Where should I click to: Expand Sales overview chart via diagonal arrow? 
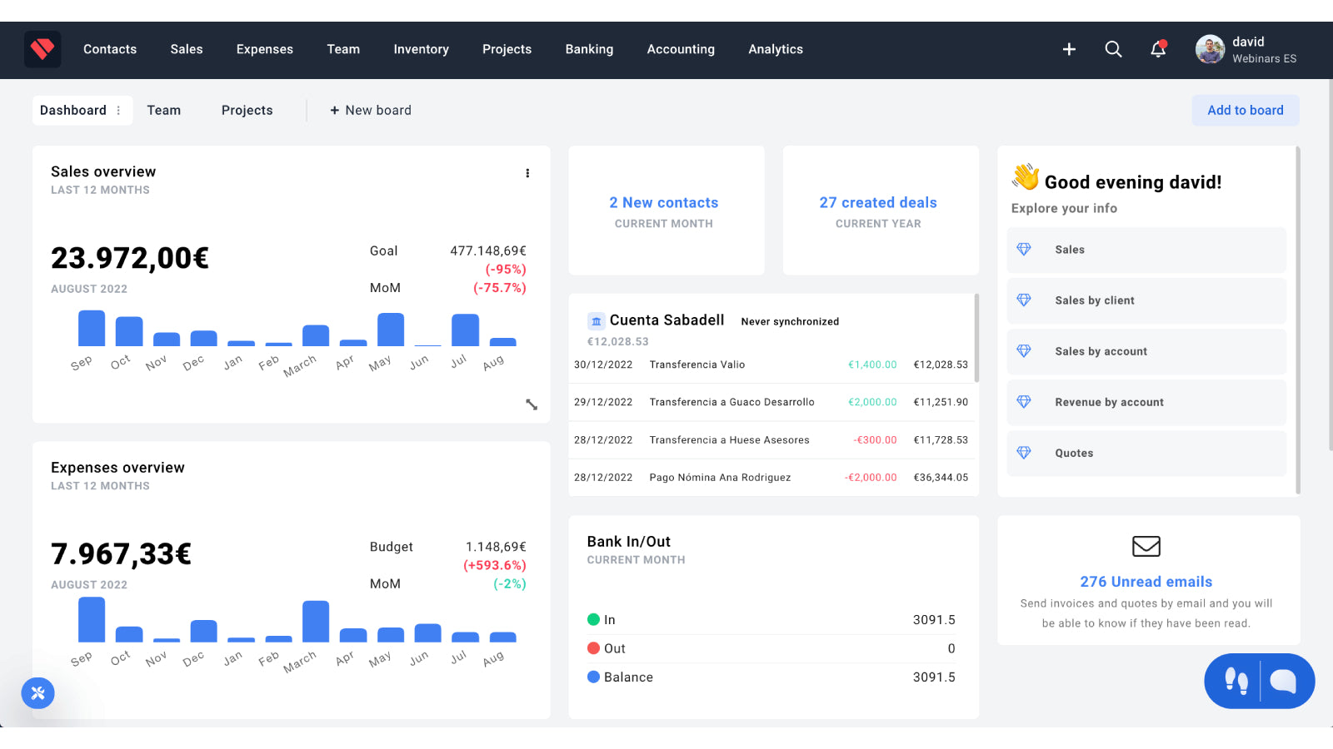532,405
